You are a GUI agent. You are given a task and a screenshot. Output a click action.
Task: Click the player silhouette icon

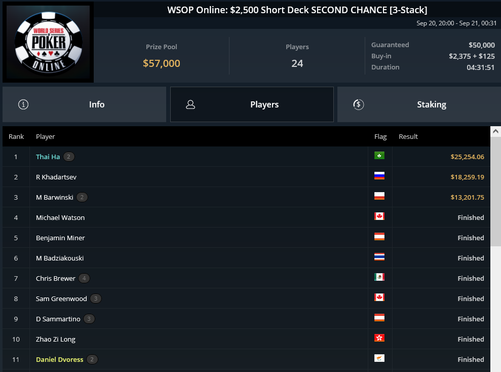[190, 104]
